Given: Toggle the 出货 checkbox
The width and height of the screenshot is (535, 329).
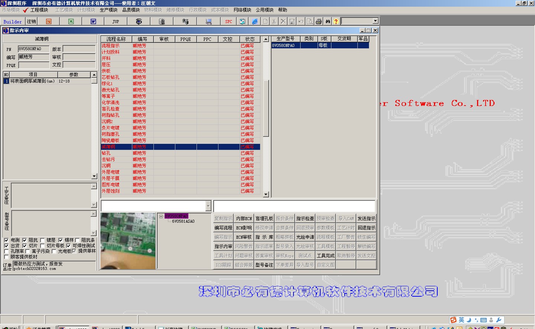Looking at the screenshot, I should [6, 246].
